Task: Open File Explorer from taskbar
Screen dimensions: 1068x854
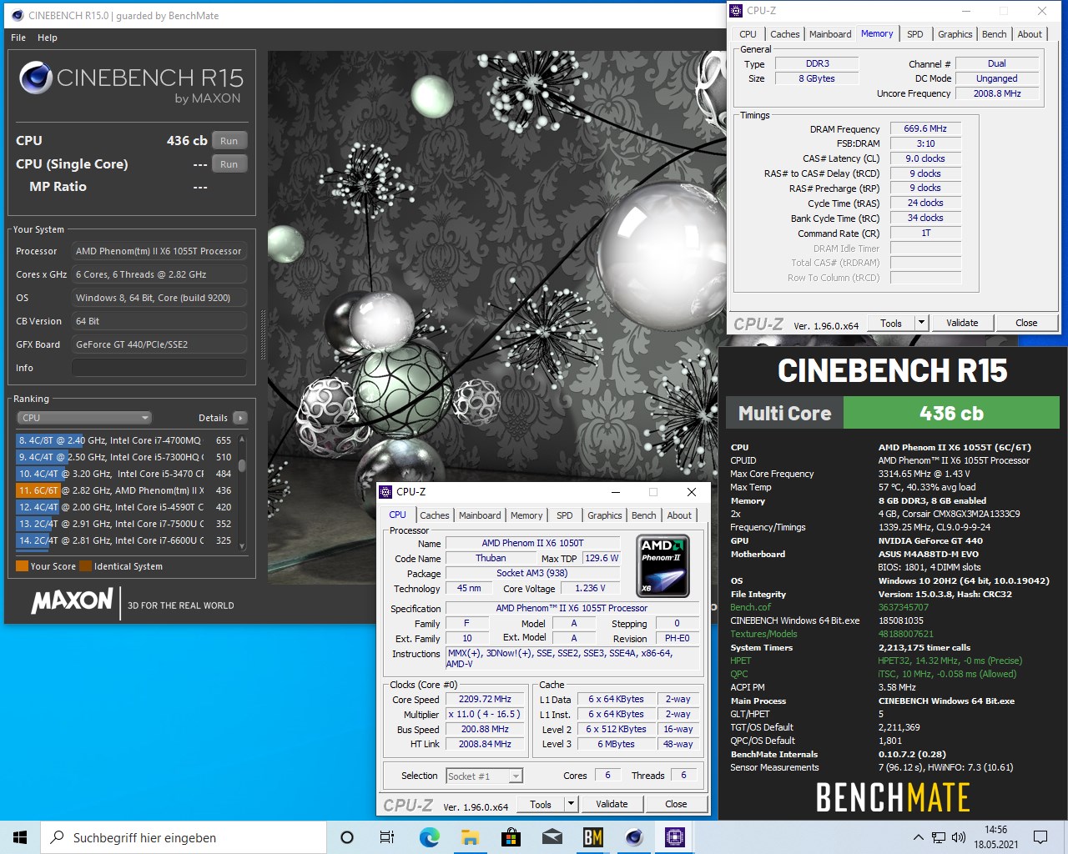Action: pos(470,837)
